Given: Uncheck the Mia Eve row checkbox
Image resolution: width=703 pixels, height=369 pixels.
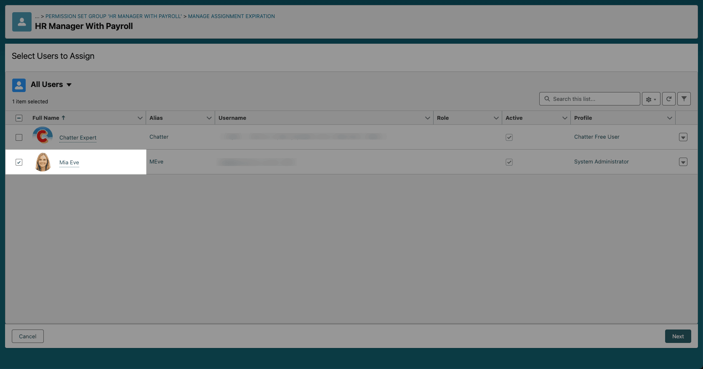Looking at the screenshot, I should 19,162.
